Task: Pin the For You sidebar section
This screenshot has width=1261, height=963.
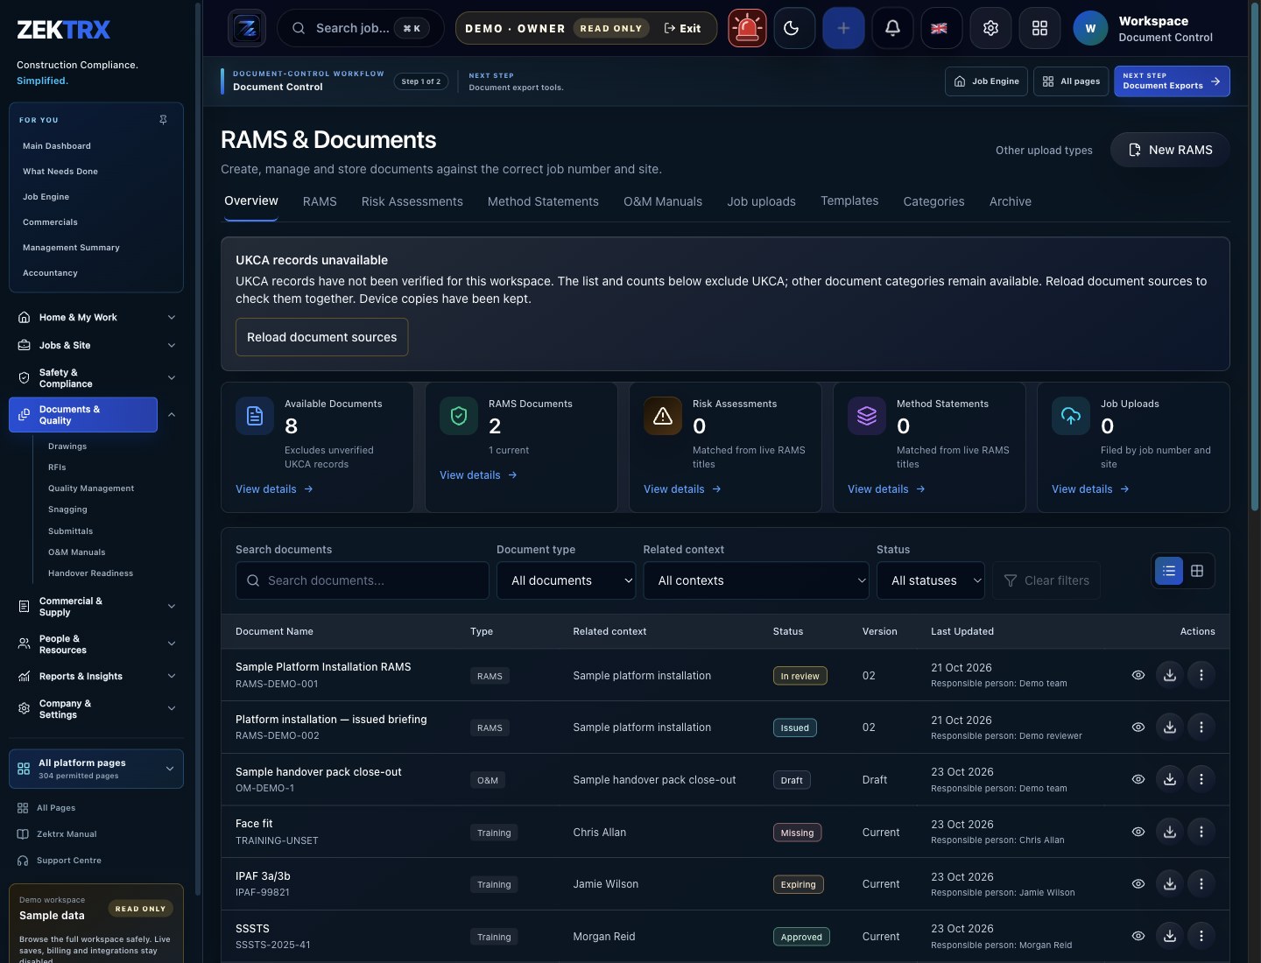Action: pyautogui.click(x=163, y=120)
